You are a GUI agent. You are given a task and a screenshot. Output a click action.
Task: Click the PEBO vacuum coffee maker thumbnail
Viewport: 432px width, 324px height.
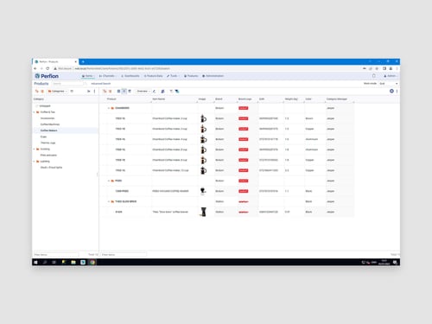(x=203, y=191)
